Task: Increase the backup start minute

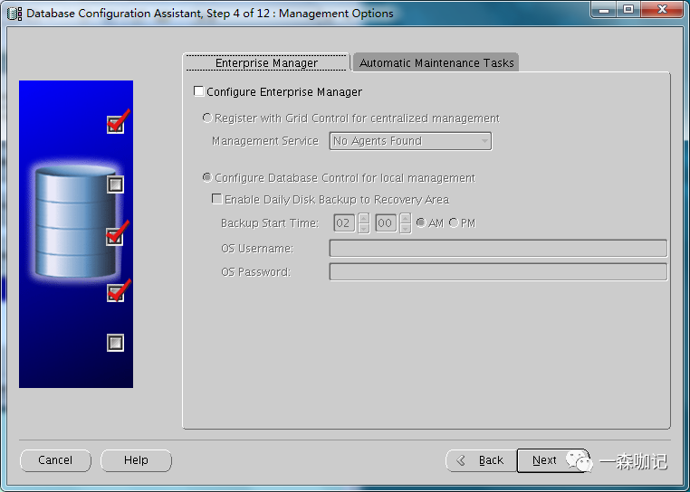Action: (406, 218)
